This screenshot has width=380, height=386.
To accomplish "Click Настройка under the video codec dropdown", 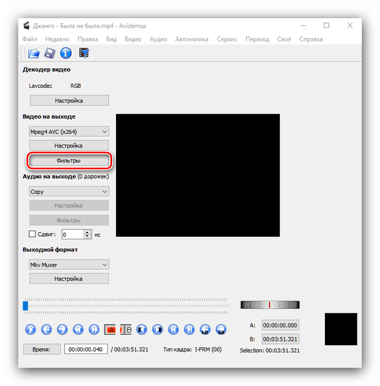I will [x=69, y=146].
